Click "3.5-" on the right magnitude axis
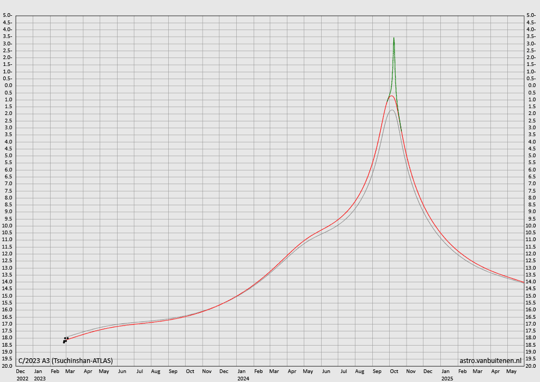 point(531,36)
